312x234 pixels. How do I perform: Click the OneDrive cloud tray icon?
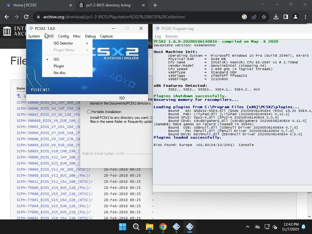257,227
